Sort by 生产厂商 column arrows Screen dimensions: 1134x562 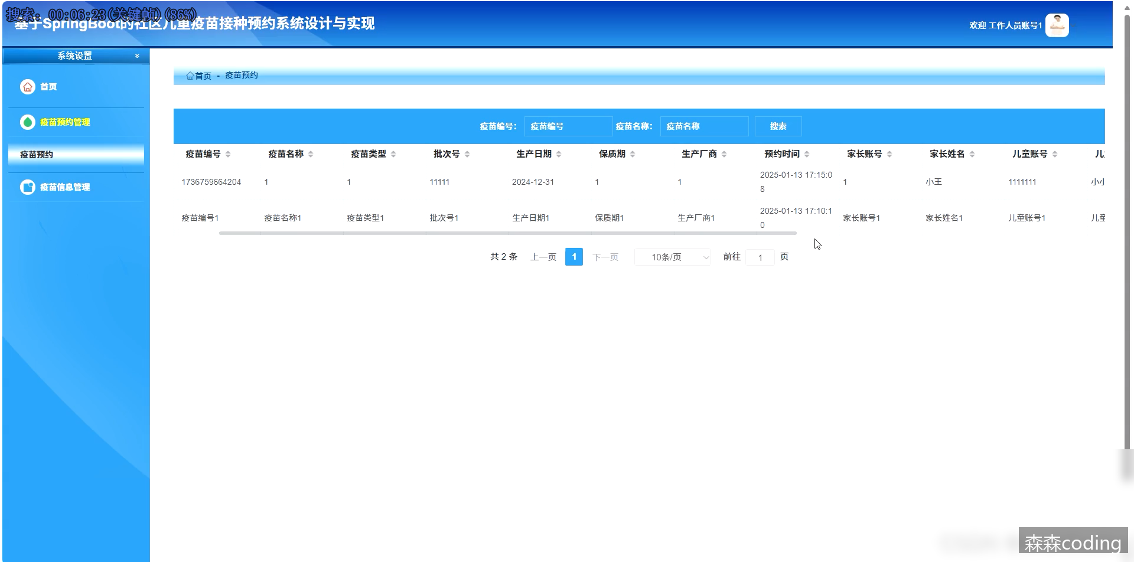click(x=724, y=154)
